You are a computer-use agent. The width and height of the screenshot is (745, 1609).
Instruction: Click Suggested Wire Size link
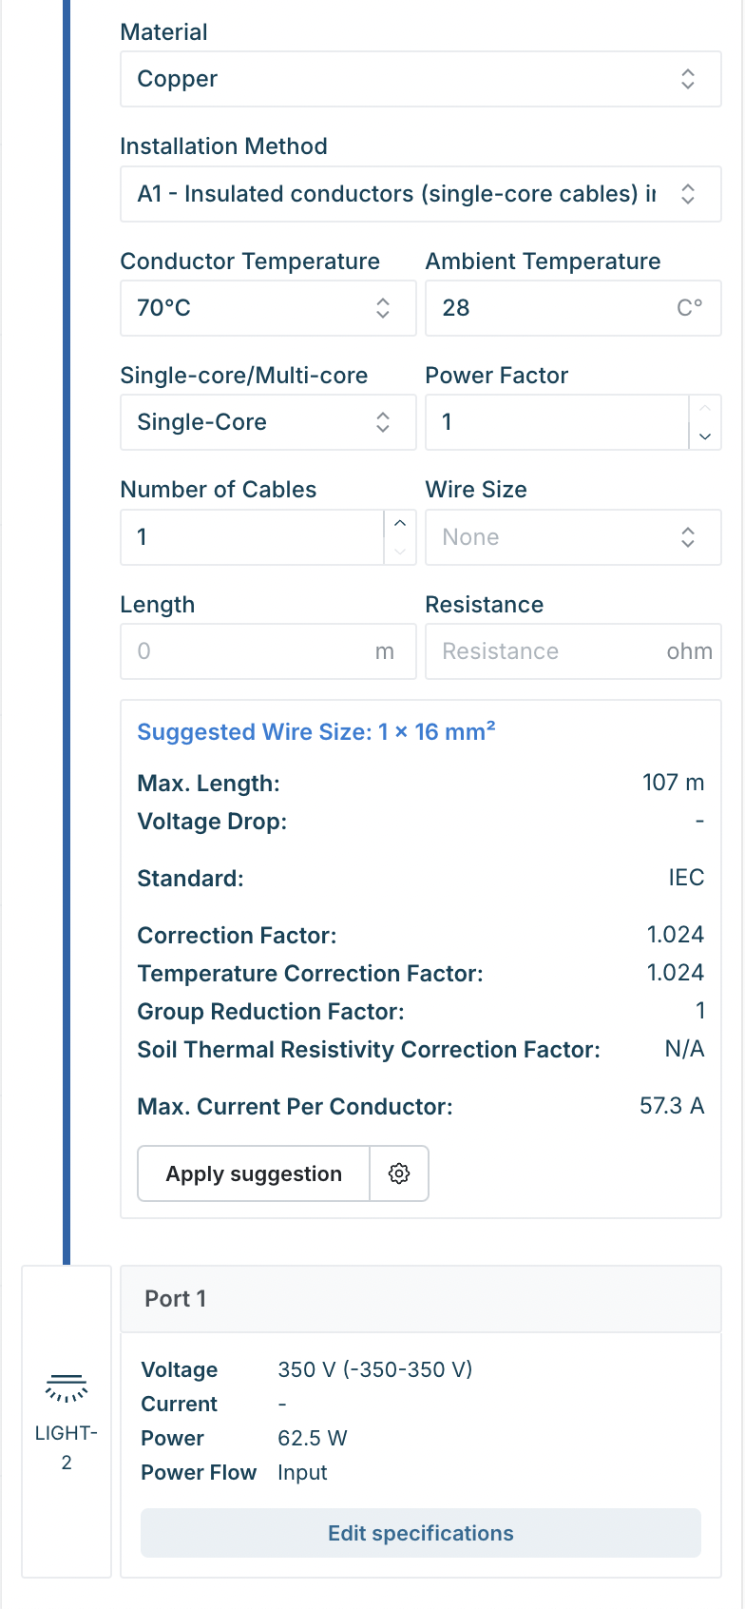315,731
